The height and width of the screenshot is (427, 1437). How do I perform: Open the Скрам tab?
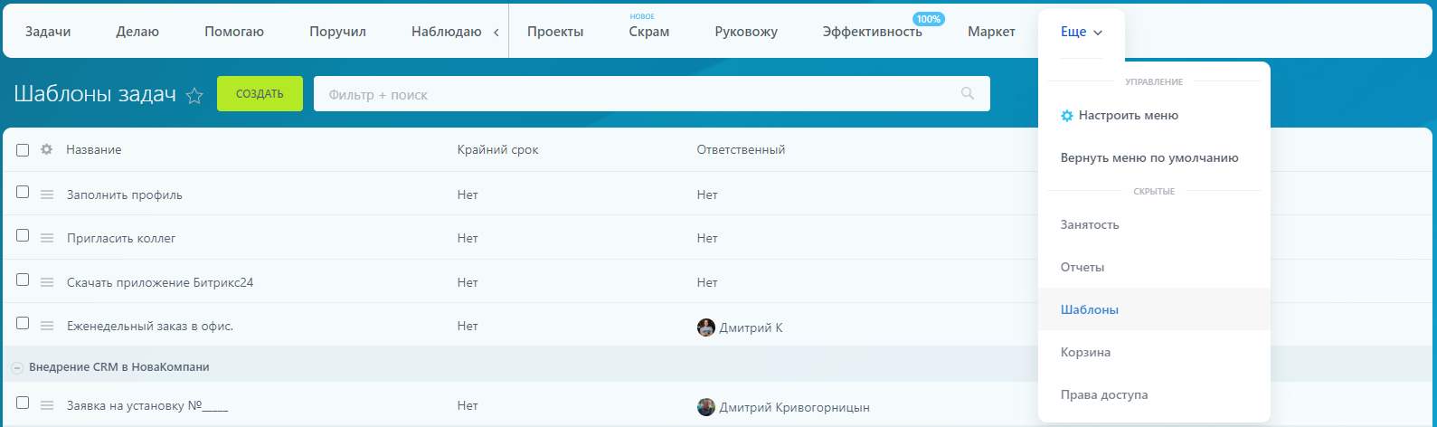(649, 32)
